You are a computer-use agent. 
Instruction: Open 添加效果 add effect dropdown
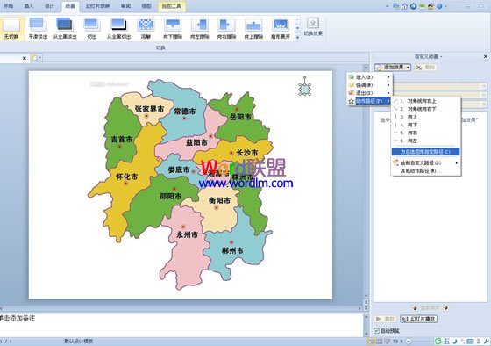point(393,67)
